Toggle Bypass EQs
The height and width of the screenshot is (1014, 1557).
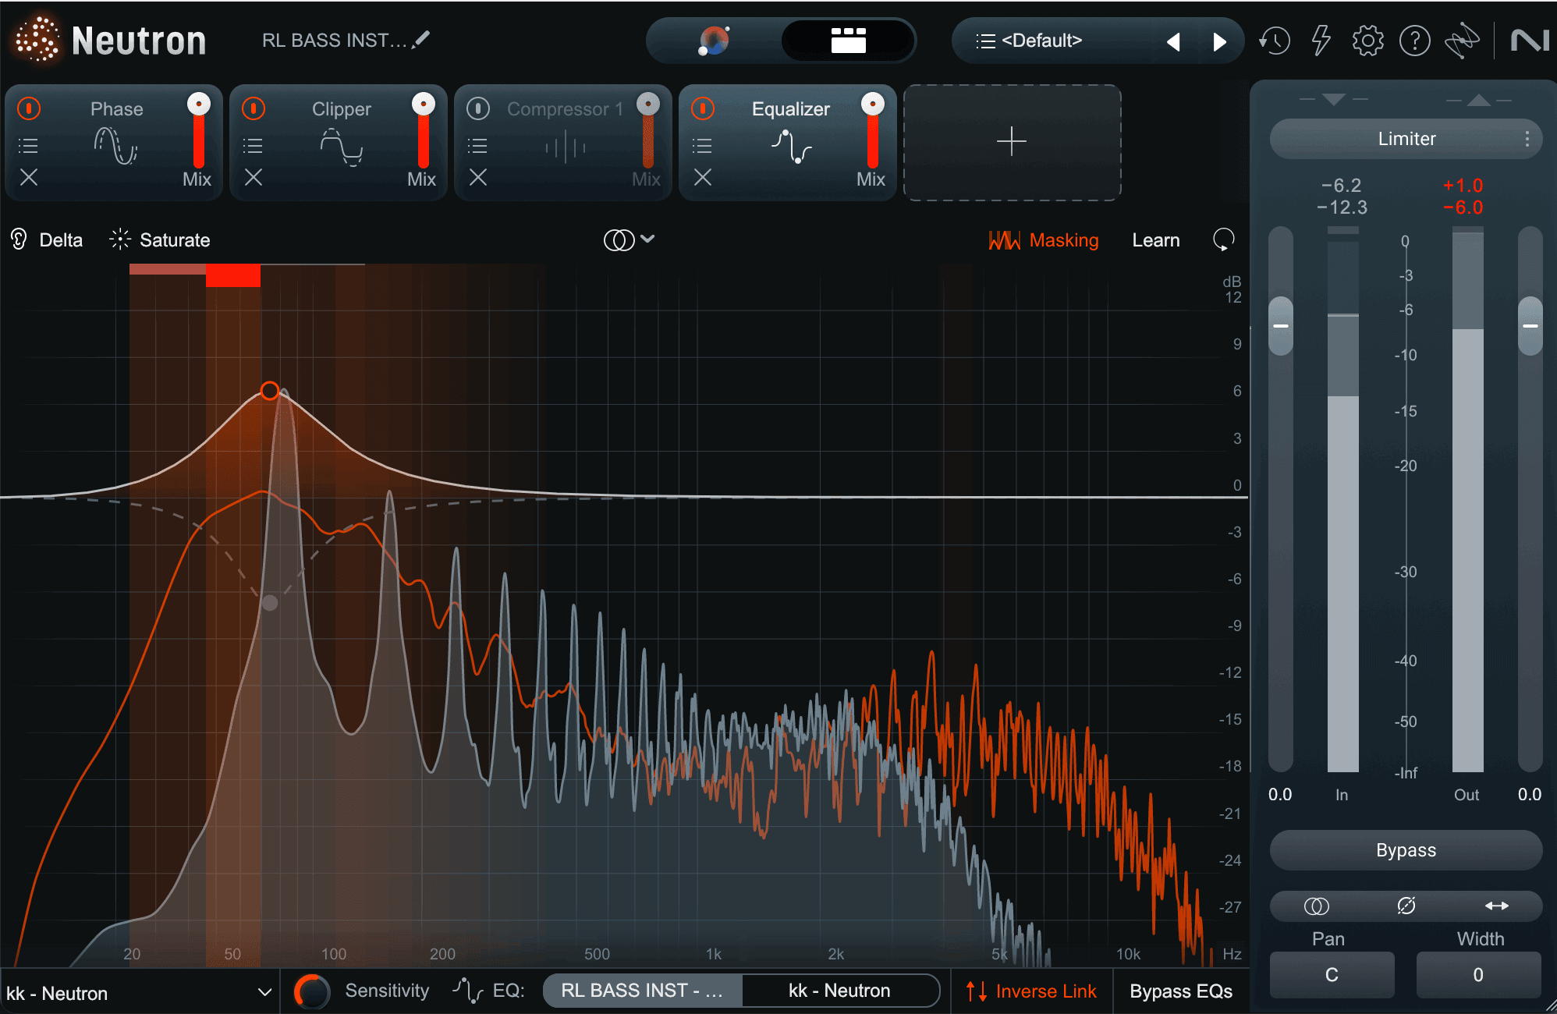pos(1181,991)
